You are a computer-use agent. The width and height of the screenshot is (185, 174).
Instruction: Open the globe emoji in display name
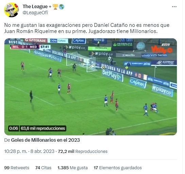tap(62, 7)
